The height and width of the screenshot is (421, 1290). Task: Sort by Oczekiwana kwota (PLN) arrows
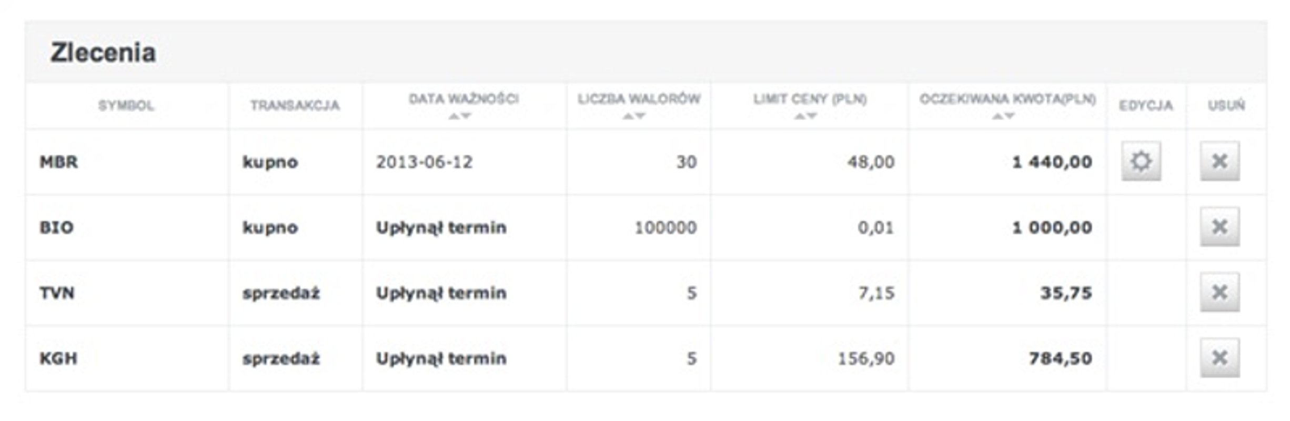click(1003, 116)
